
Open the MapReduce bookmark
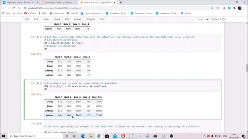[x=167, y=14]
